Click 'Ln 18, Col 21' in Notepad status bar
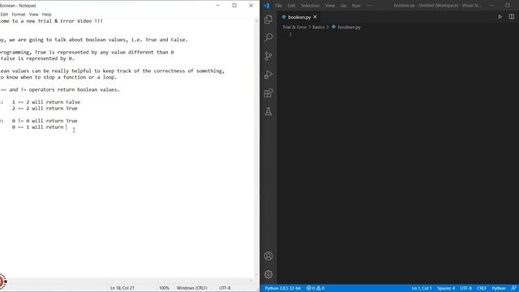The image size is (519, 292). (x=122, y=288)
